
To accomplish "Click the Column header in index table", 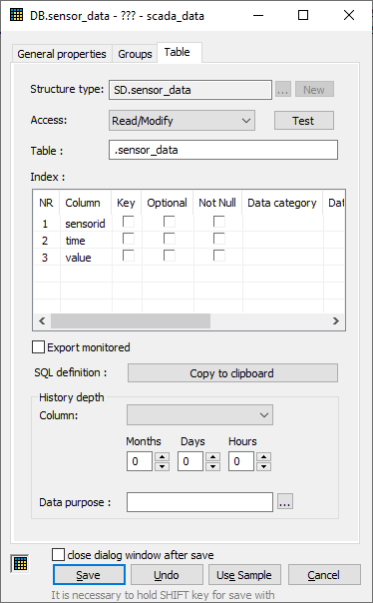I will tap(86, 203).
